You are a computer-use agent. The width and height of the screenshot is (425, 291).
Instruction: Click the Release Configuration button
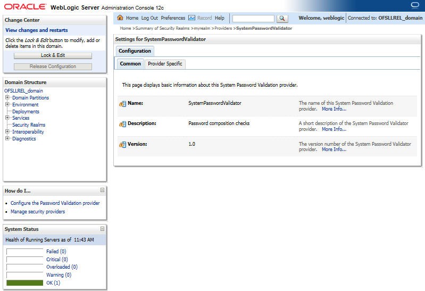(x=53, y=66)
